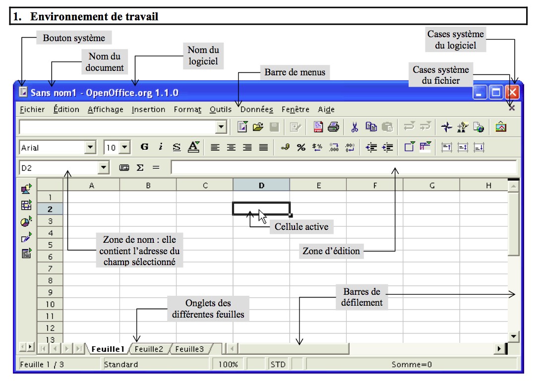Open the background color tool
The height and width of the screenshot is (381, 540).
[x=425, y=147]
